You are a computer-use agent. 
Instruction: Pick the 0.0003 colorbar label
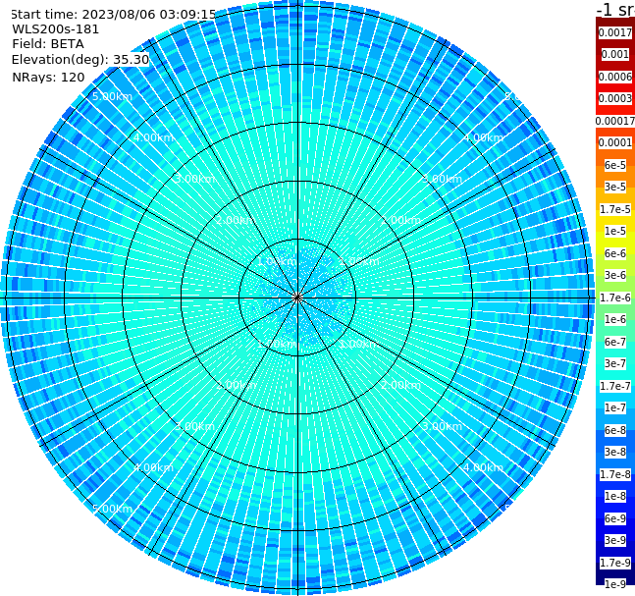click(615, 98)
